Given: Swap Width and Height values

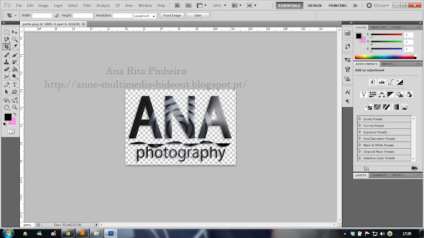Looking at the screenshot, I should click(x=57, y=16).
